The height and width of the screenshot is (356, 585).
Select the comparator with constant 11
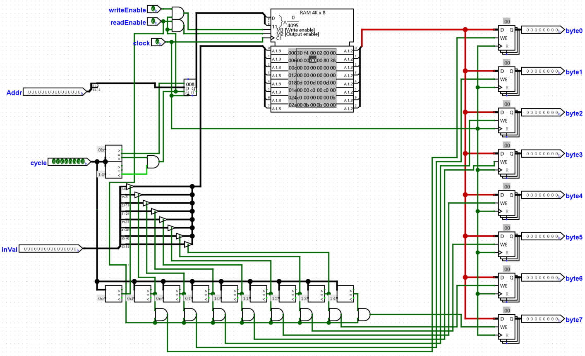pos(259,294)
